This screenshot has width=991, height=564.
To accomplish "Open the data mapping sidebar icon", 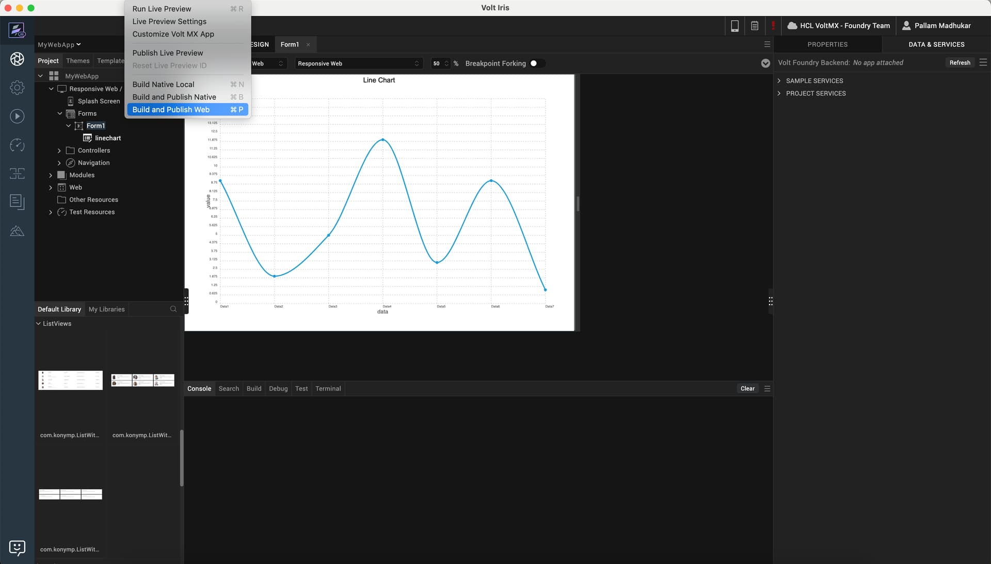I will pyautogui.click(x=17, y=173).
